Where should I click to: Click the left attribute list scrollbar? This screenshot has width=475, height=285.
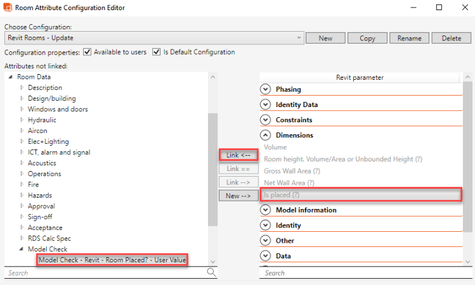pos(213,171)
